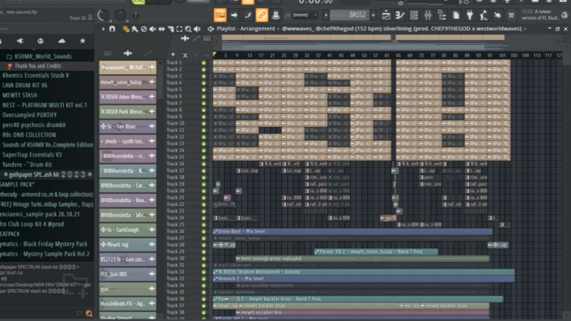Mute Track 5 using its green light
The height and width of the screenshot is (321, 571).
tap(204, 90)
